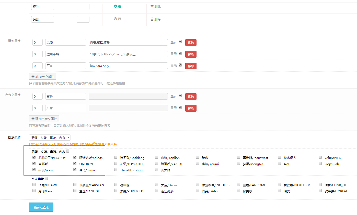Uncheck the 花花公子/PLAYBOY brand

pyautogui.click(x=34, y=157)
